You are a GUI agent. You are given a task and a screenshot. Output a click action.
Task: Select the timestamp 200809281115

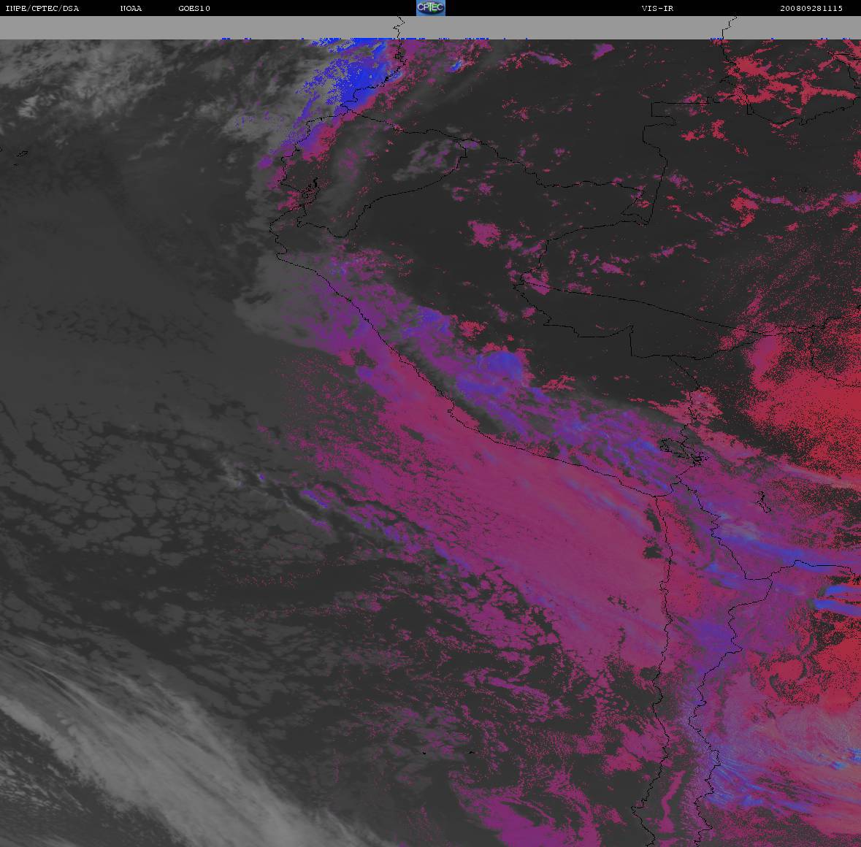[x=811, y=8]
